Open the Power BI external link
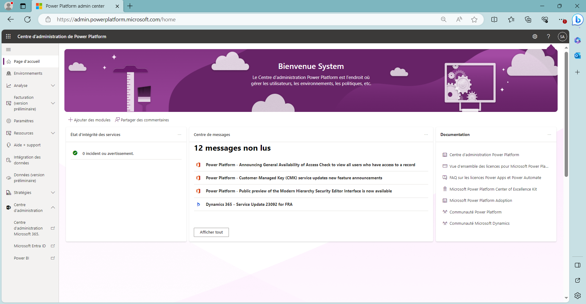The width and height of the screenshot is (586, 304). [x=31, y=258]
